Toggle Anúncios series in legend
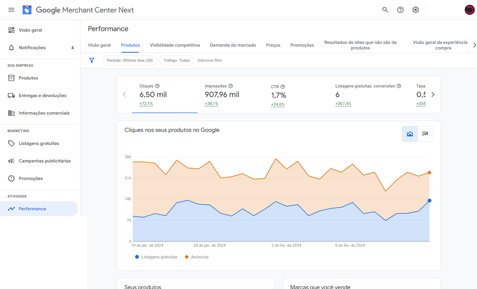This screenshot has width=477, height=289. click(197, 257)
